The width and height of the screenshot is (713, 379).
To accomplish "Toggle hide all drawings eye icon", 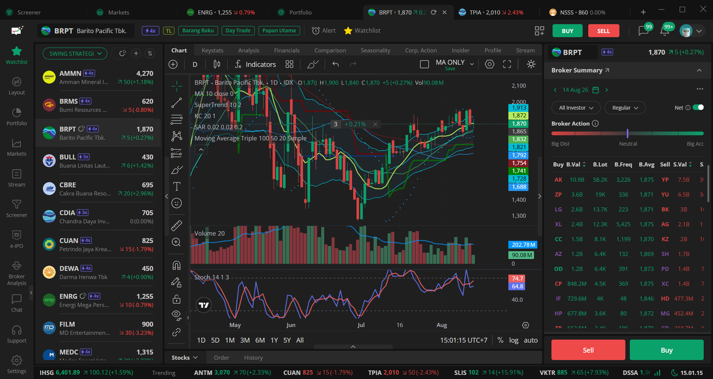I will point(177,314).
